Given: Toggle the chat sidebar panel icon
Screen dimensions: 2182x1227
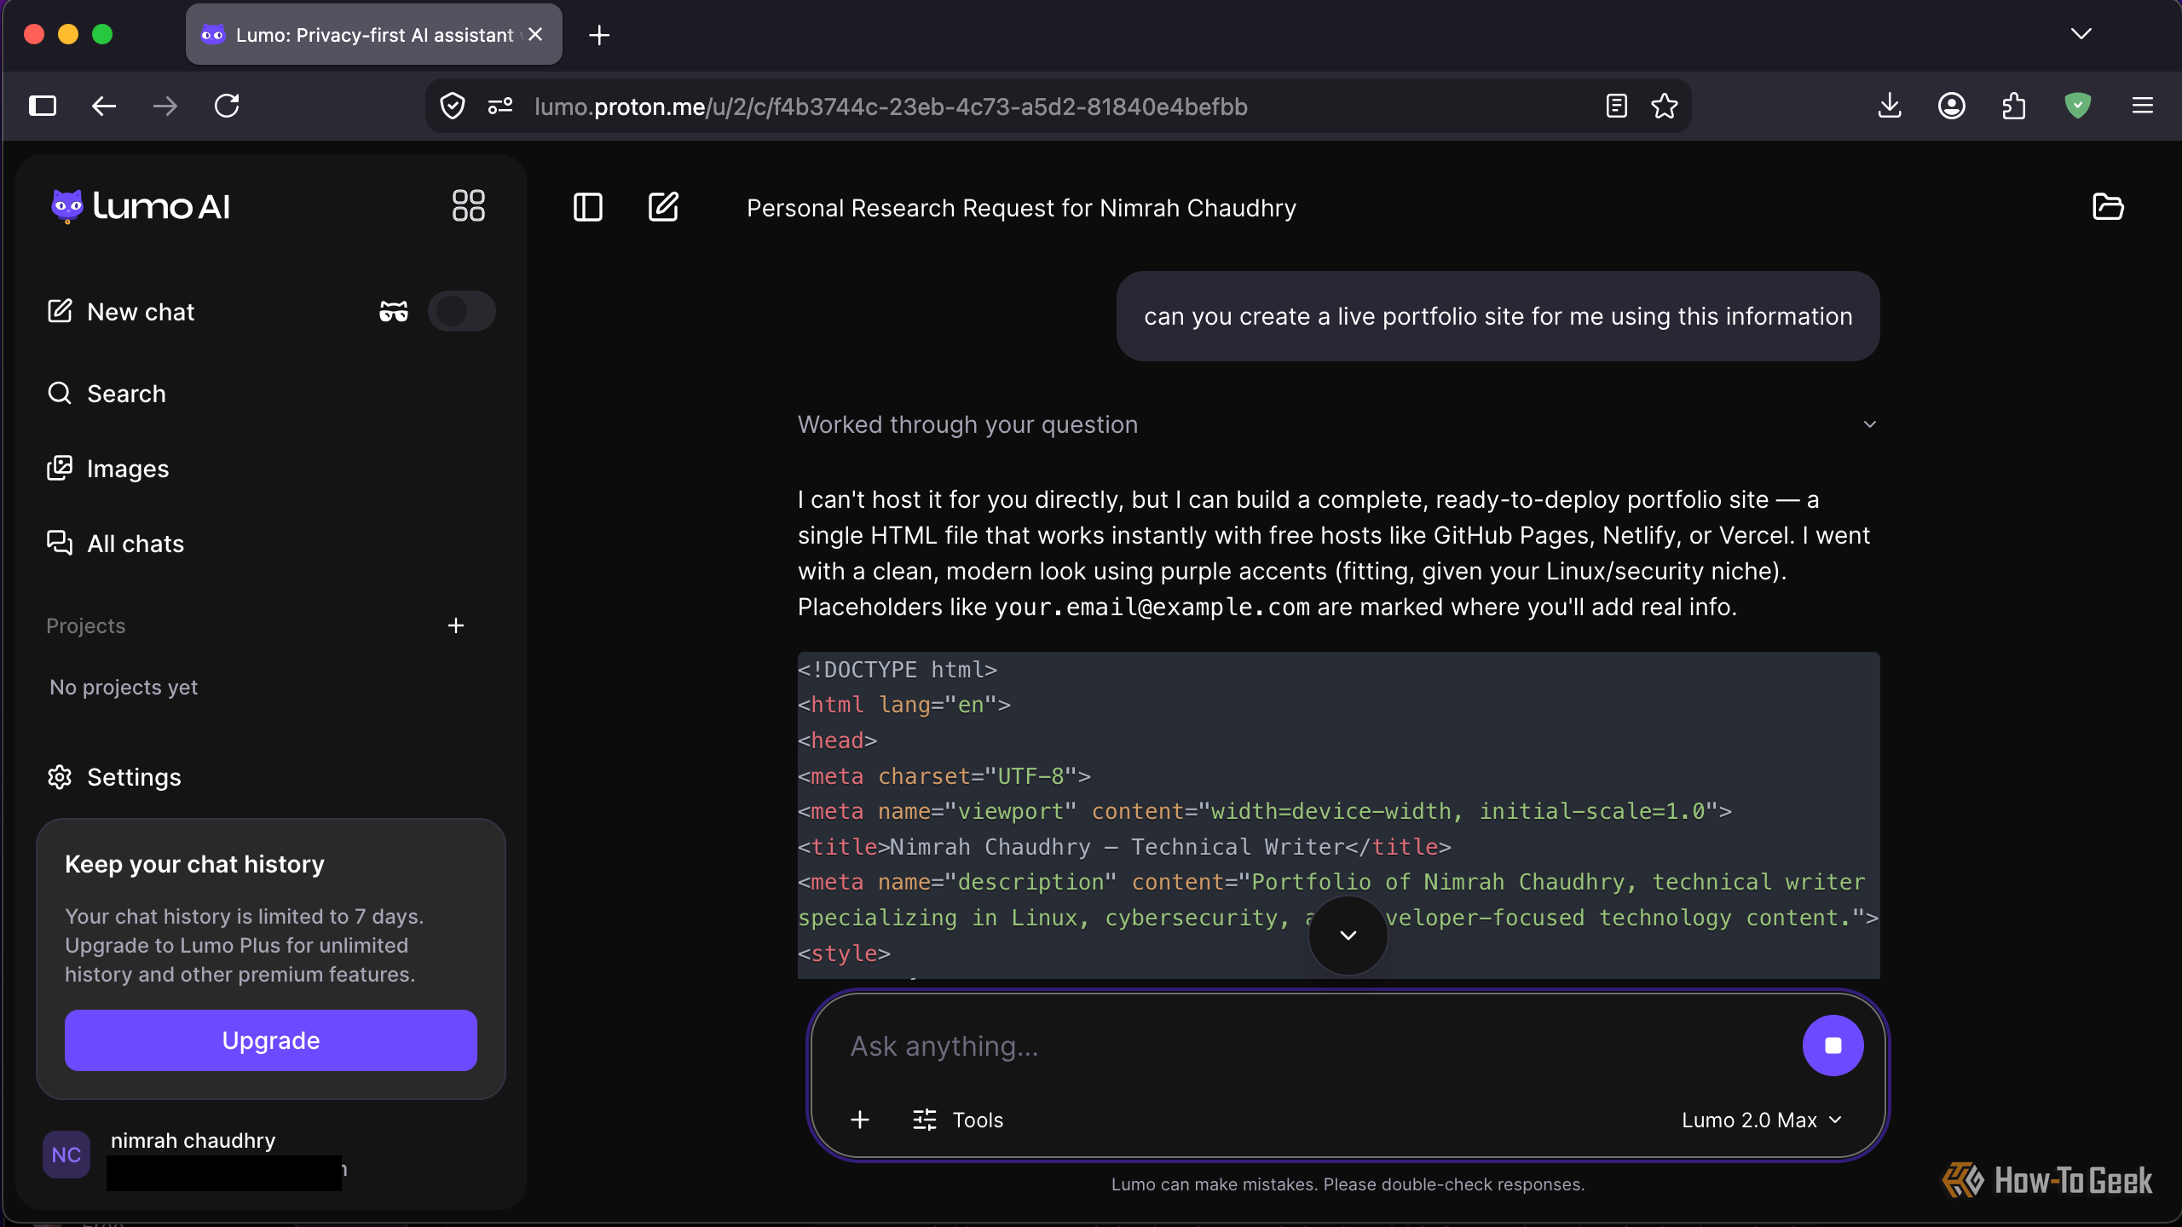Looking at the screenshot, I should pos(587,207).
